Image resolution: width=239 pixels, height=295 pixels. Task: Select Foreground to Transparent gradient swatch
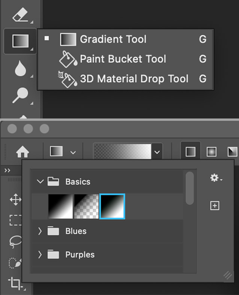[x=86, y=206]
